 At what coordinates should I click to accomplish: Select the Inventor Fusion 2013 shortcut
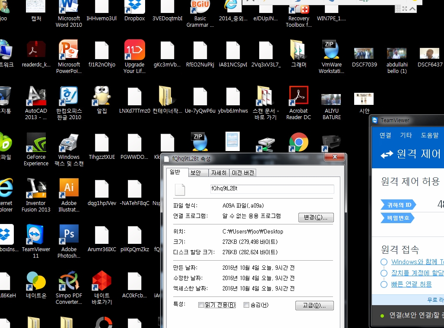(x=36, y=189)
